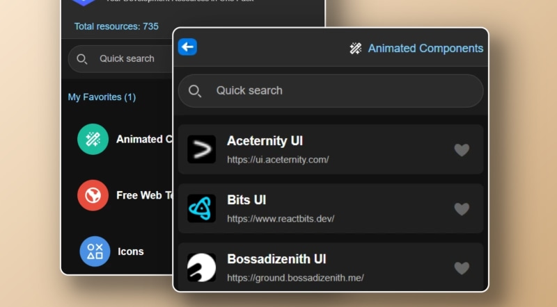Click the magic wand icon beside Animated Components
Image resolution: width=557 pixels, height=307 pixels.
(x=355, y=48)
